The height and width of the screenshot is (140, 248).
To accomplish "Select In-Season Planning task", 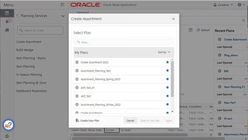I will pyautogui.click(x=29, y=75).
